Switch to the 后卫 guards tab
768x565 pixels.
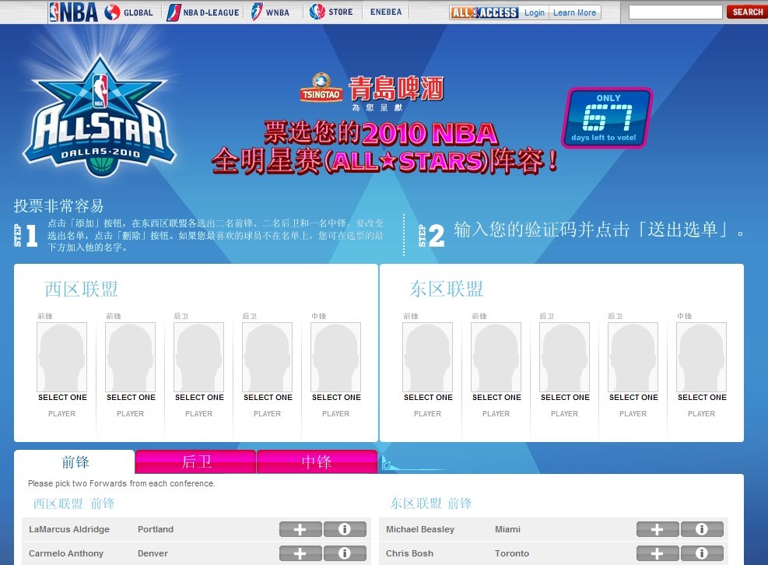[195, 461]
